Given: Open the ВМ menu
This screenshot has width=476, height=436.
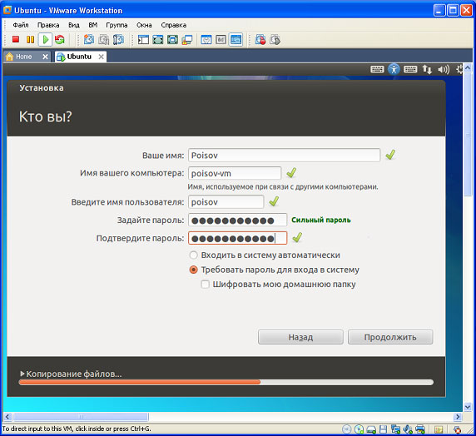Looking at the screenshot, I should pos(93,25).
